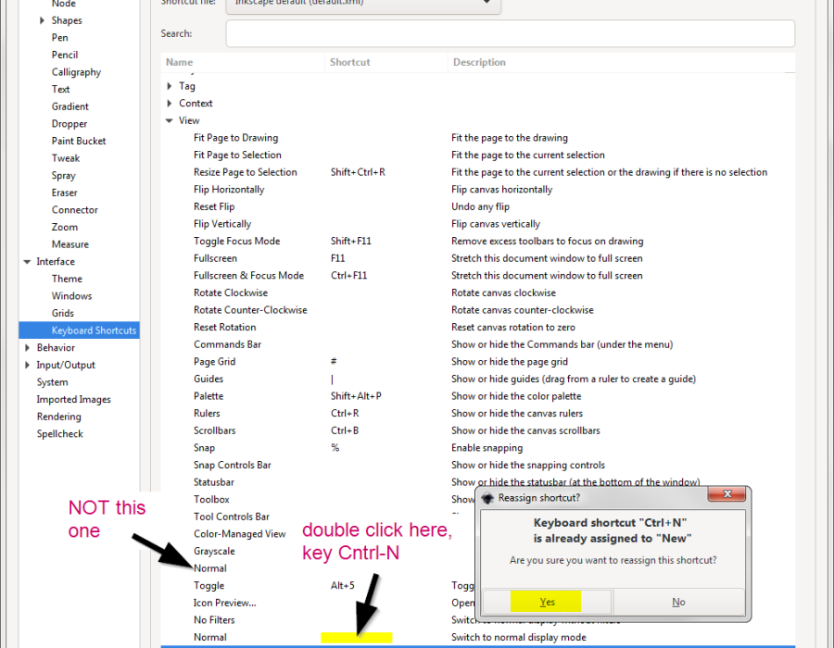Collapse the Interface tree section
The width and height of the screenshot is (834, 648).
(x=27, y=262)
